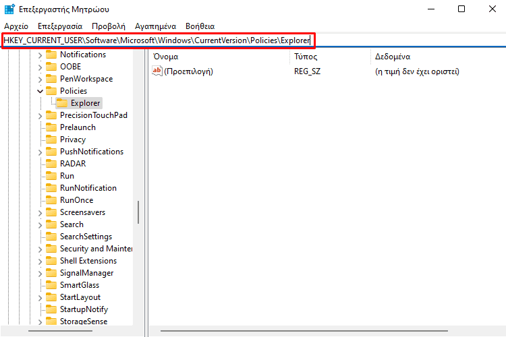Click the SignalManager folder icon
The height and width of the screenshot is (337, 506).
[51, 273]
